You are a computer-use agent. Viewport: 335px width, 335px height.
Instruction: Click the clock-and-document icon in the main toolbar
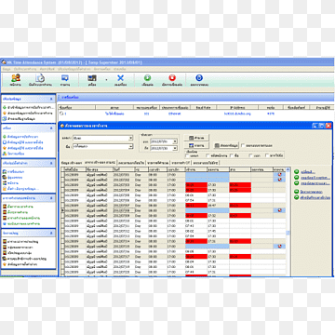[x=40, y=78]
